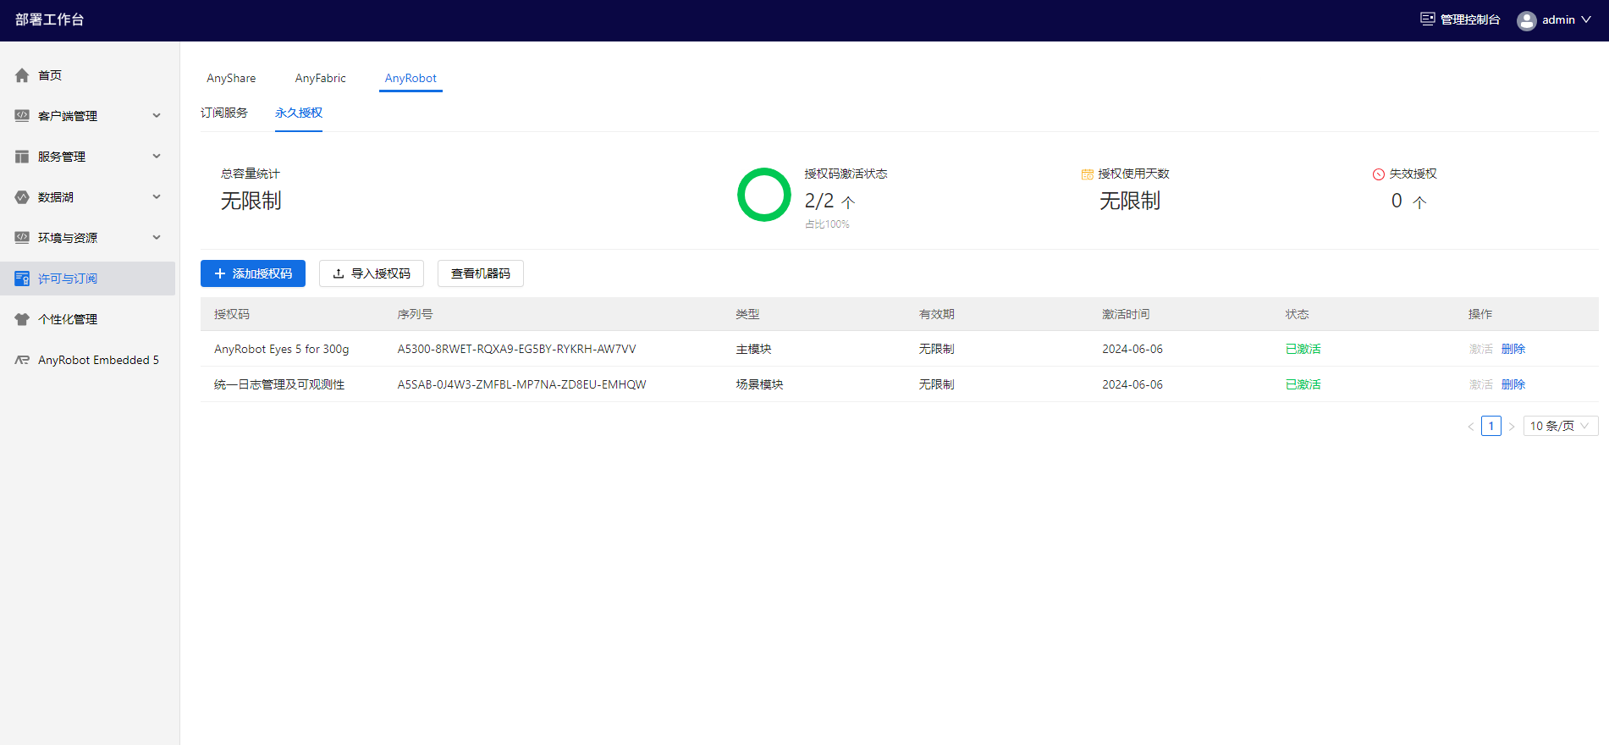Click 激活 for 统一日志管理及可观测性 row
The height and width of the screenshot is (745, 1609).
(1481, 384)
